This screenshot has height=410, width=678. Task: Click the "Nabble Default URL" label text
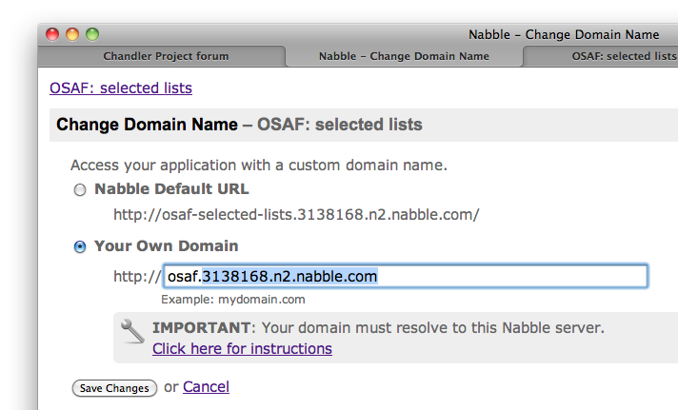click(171, 188)
